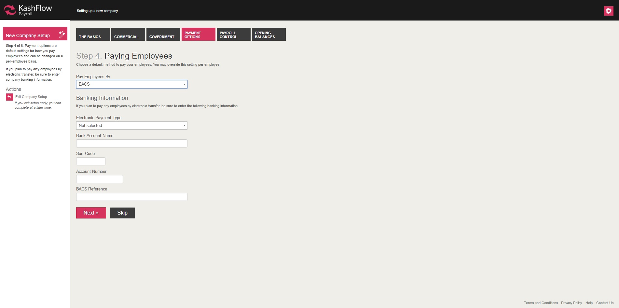Focus the BACS Reference field

[x=131, y=197]
